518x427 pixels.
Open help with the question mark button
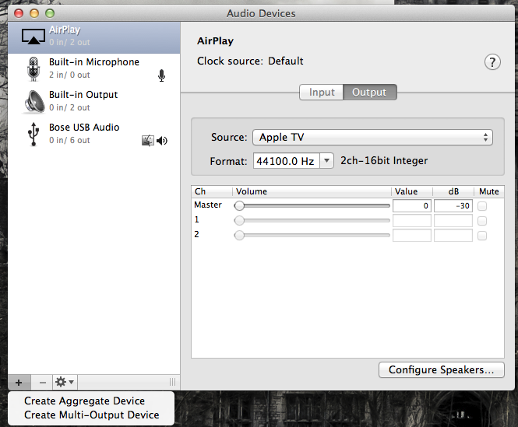point(492,62)
